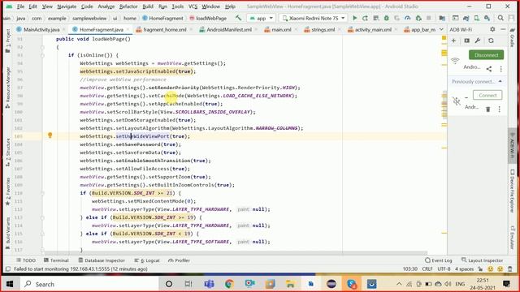Open the Favorites side tool window
520x292 pixels.
pos(8,191)
